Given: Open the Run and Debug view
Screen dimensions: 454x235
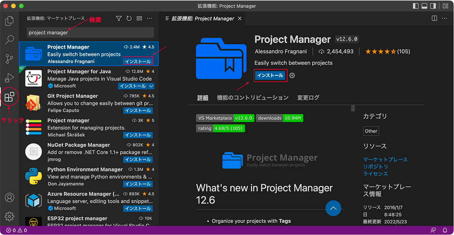Looking at the screenshot, I should [9, 78].
